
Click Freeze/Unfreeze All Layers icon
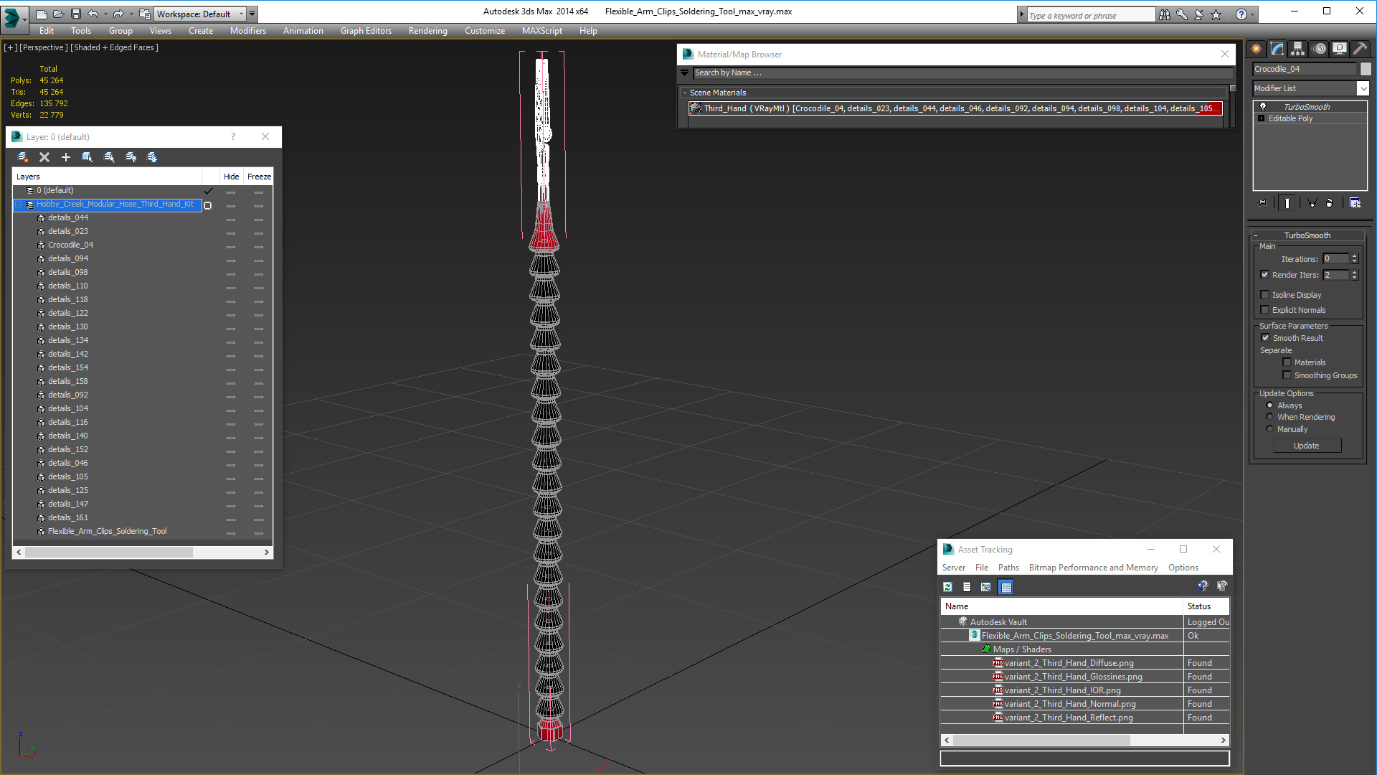coord(152,157)
